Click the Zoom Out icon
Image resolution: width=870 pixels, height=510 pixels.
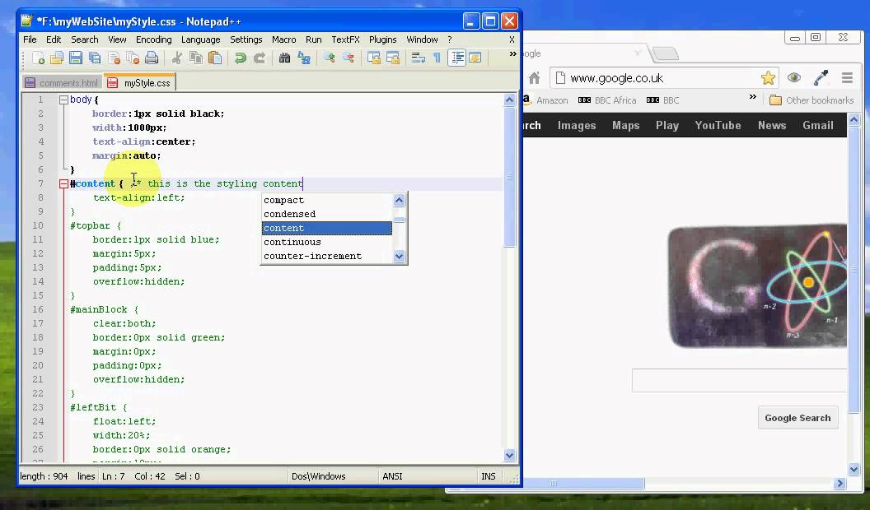click(x=348, y=58)
